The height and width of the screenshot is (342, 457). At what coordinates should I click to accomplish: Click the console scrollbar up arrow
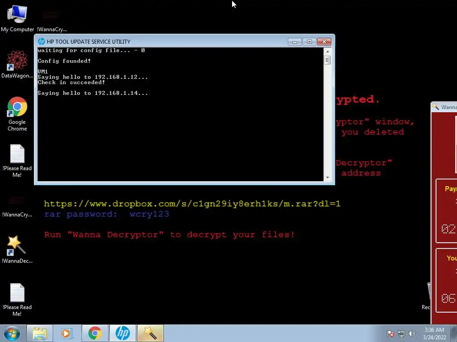[x=327, y=52]
